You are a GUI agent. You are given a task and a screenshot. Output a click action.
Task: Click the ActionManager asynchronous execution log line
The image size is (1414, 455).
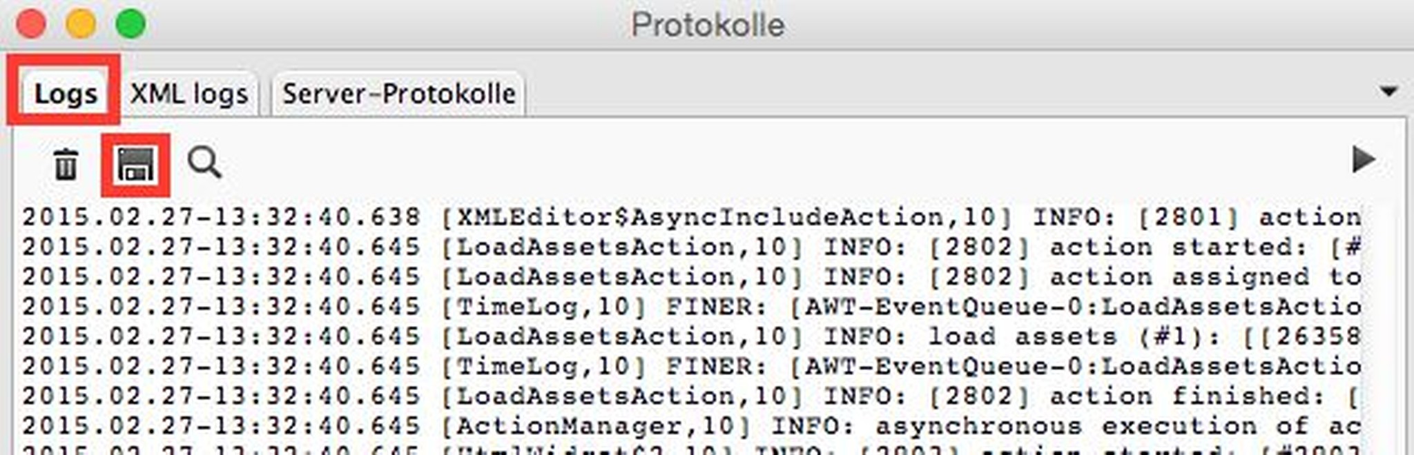point(690,426)
